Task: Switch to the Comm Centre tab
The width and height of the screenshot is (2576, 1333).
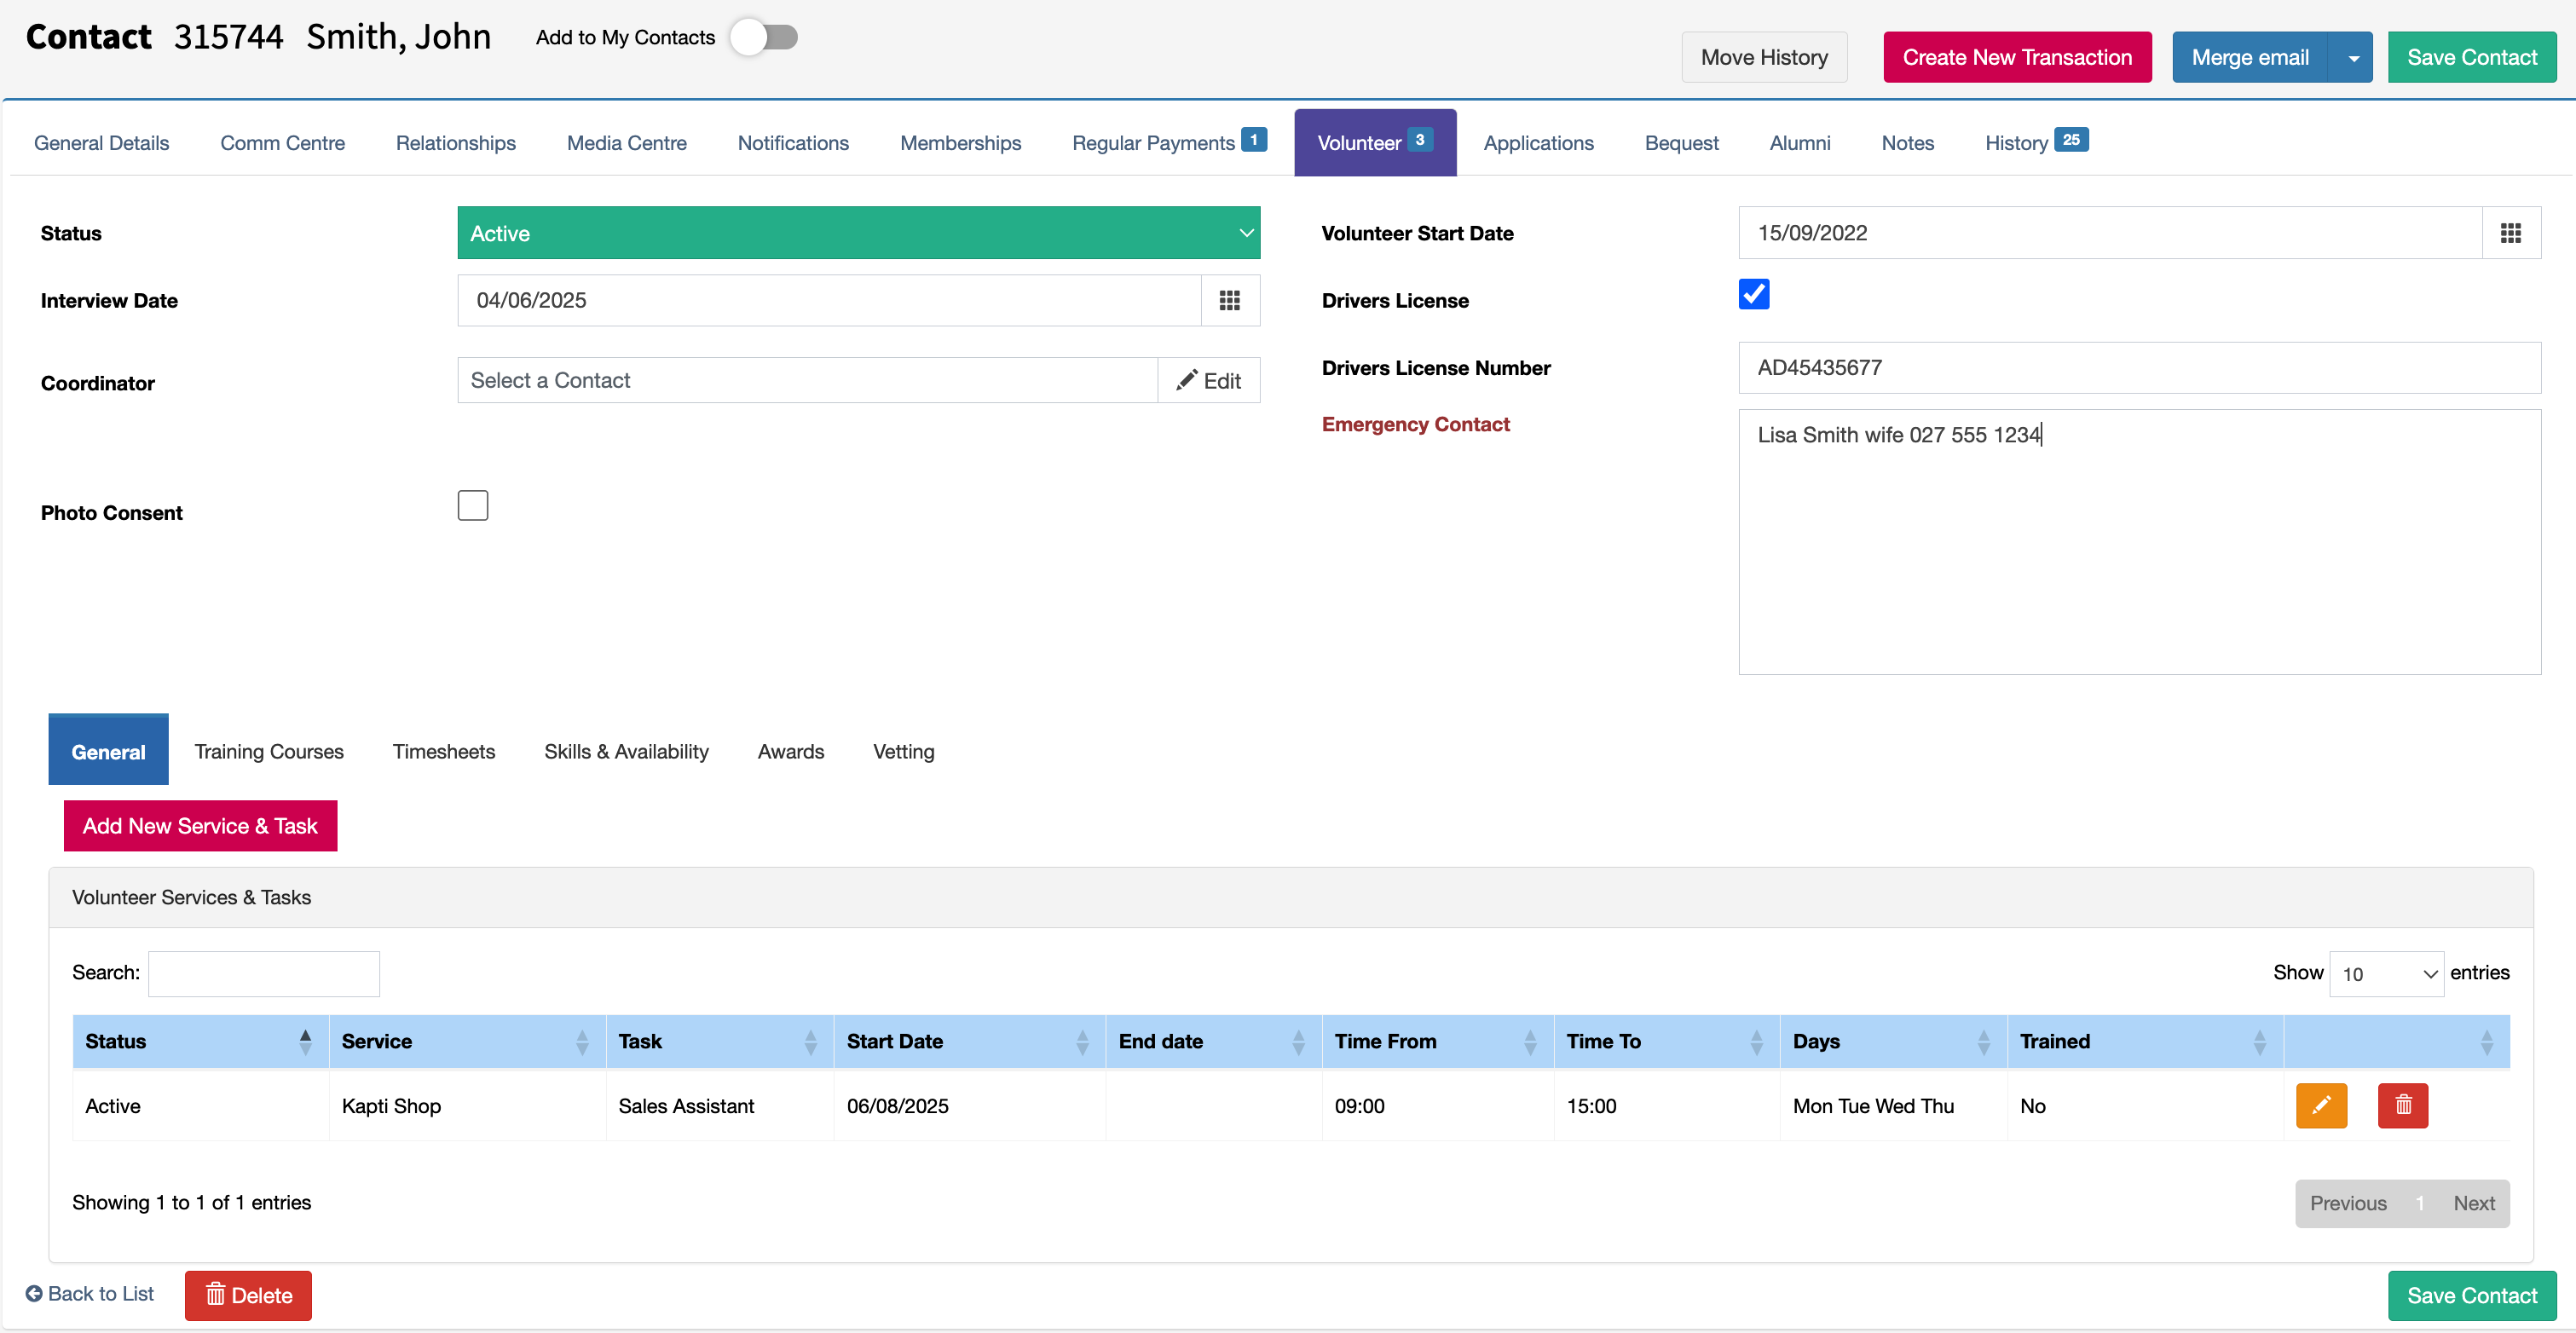Action: tap(282, 143)
